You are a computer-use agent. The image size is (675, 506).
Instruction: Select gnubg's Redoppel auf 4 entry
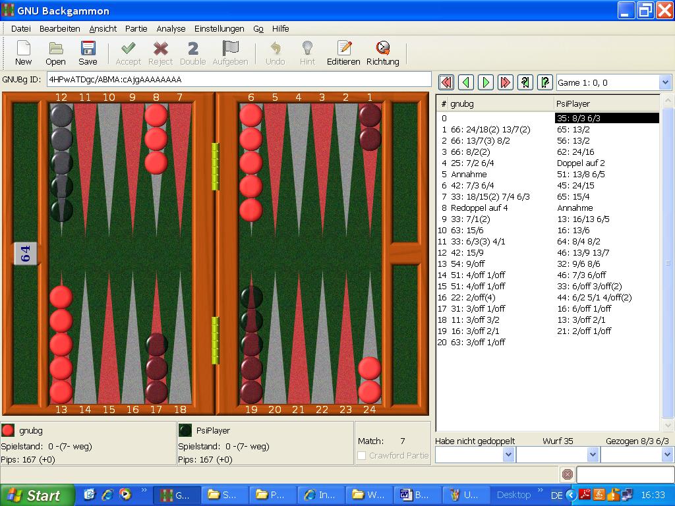click(479, 208)
